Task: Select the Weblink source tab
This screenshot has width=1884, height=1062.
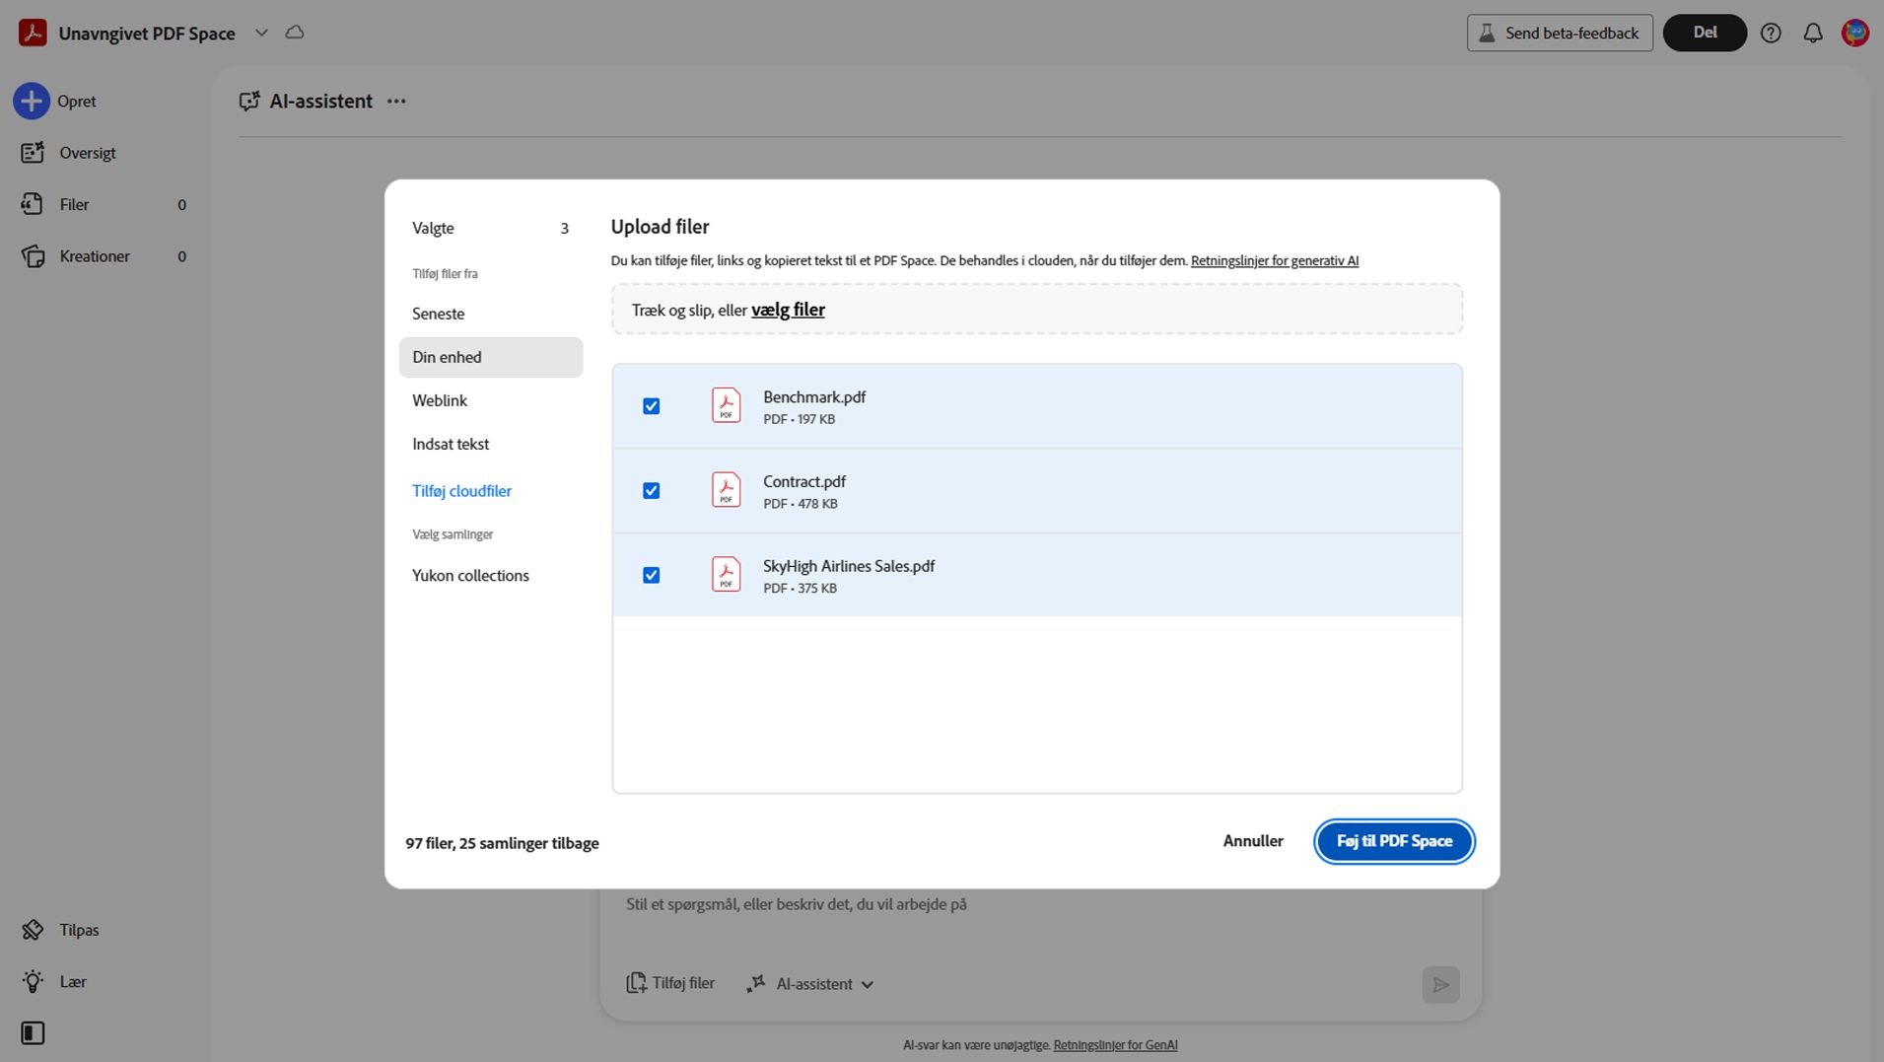Action: 491,400
